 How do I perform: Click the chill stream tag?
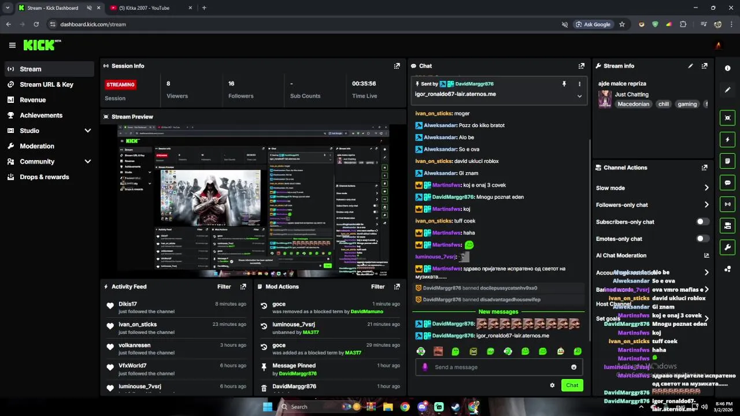coord(664,105)
